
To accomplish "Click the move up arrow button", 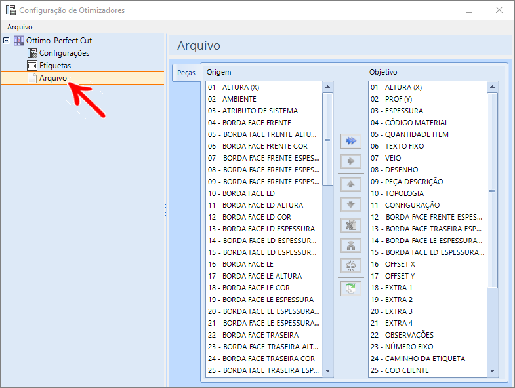I will (x=351, y=184).
